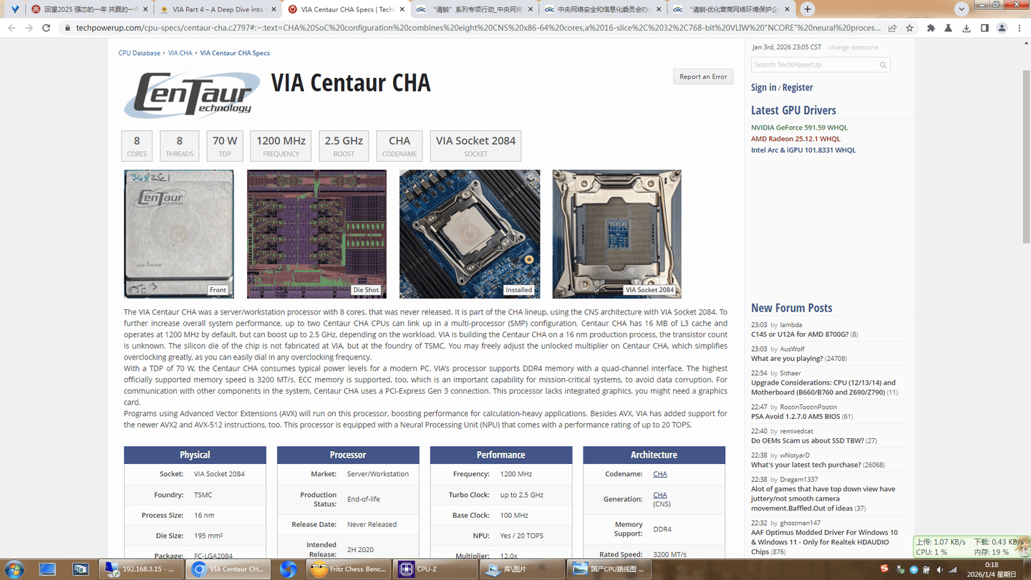Bookmark this page with the star icon
The image size is (1031, 580).
(909, 28)
